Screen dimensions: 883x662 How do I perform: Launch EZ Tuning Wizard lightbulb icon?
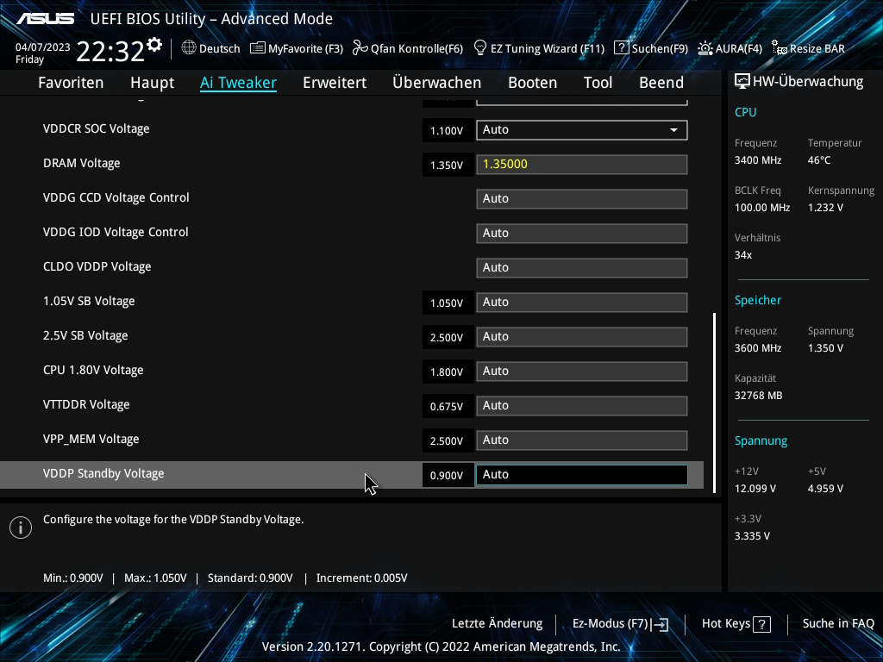[x=480, y=48]
